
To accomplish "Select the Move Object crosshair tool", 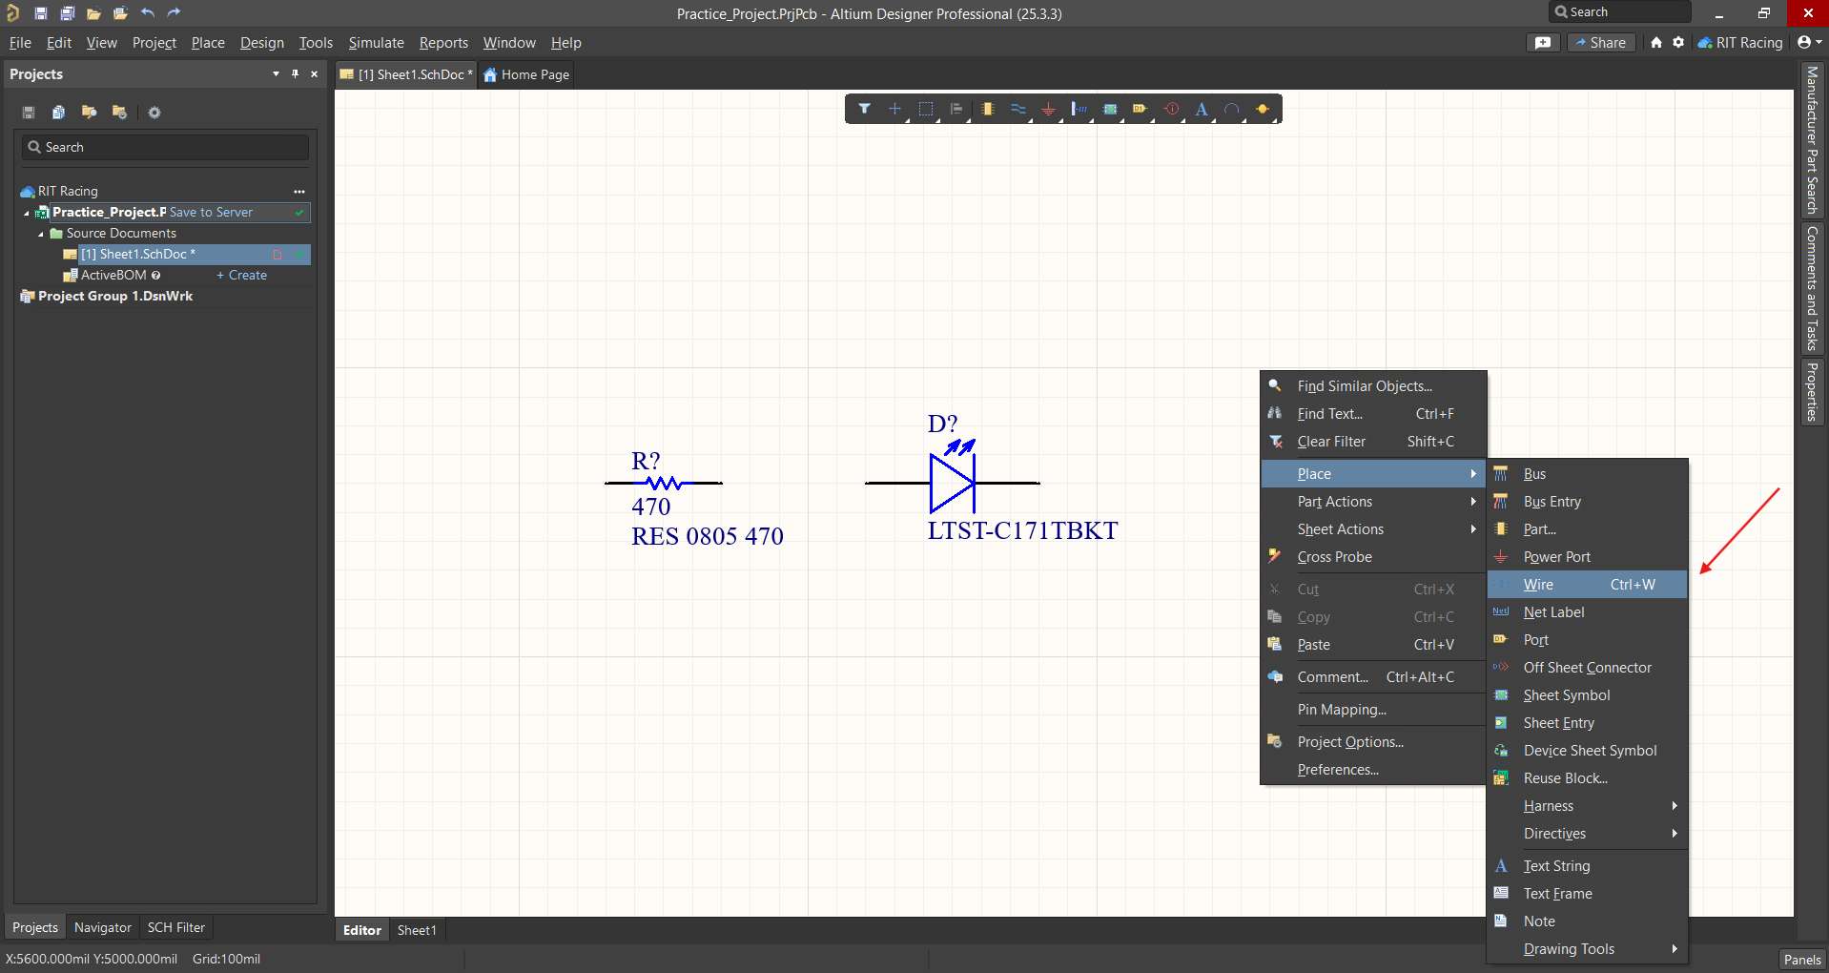I will click(x=894, y=109).
